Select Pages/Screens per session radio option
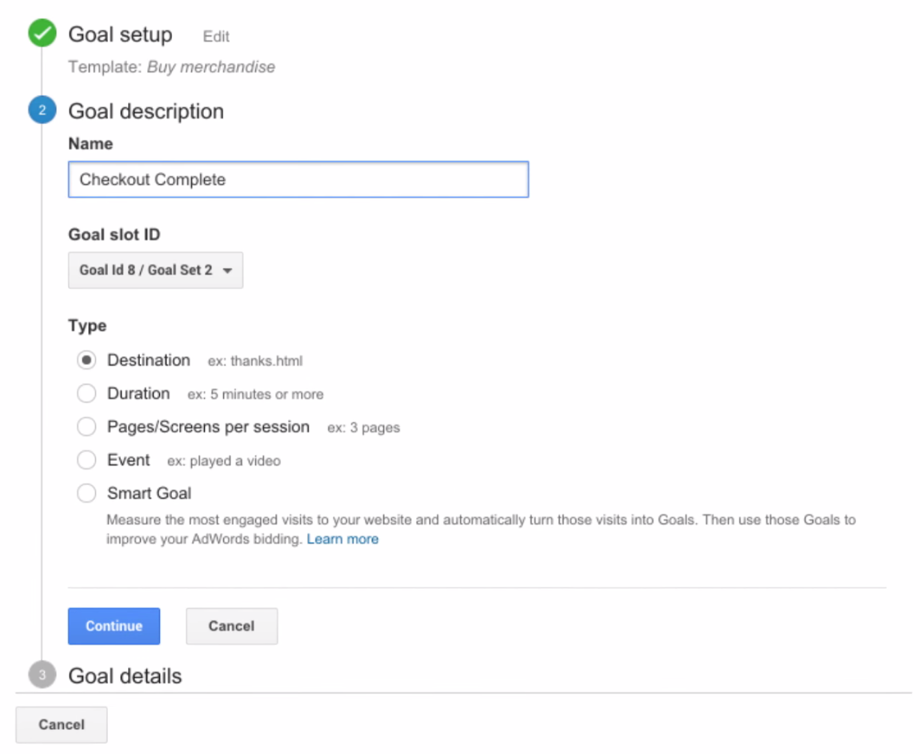This screenshot has width=920, height=754. click(x=86, y=427)
